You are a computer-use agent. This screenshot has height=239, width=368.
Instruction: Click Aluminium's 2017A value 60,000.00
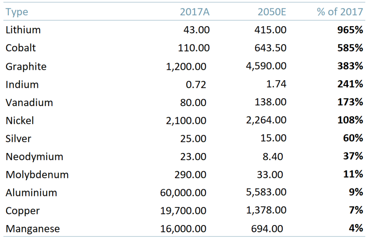click(183, 193)
